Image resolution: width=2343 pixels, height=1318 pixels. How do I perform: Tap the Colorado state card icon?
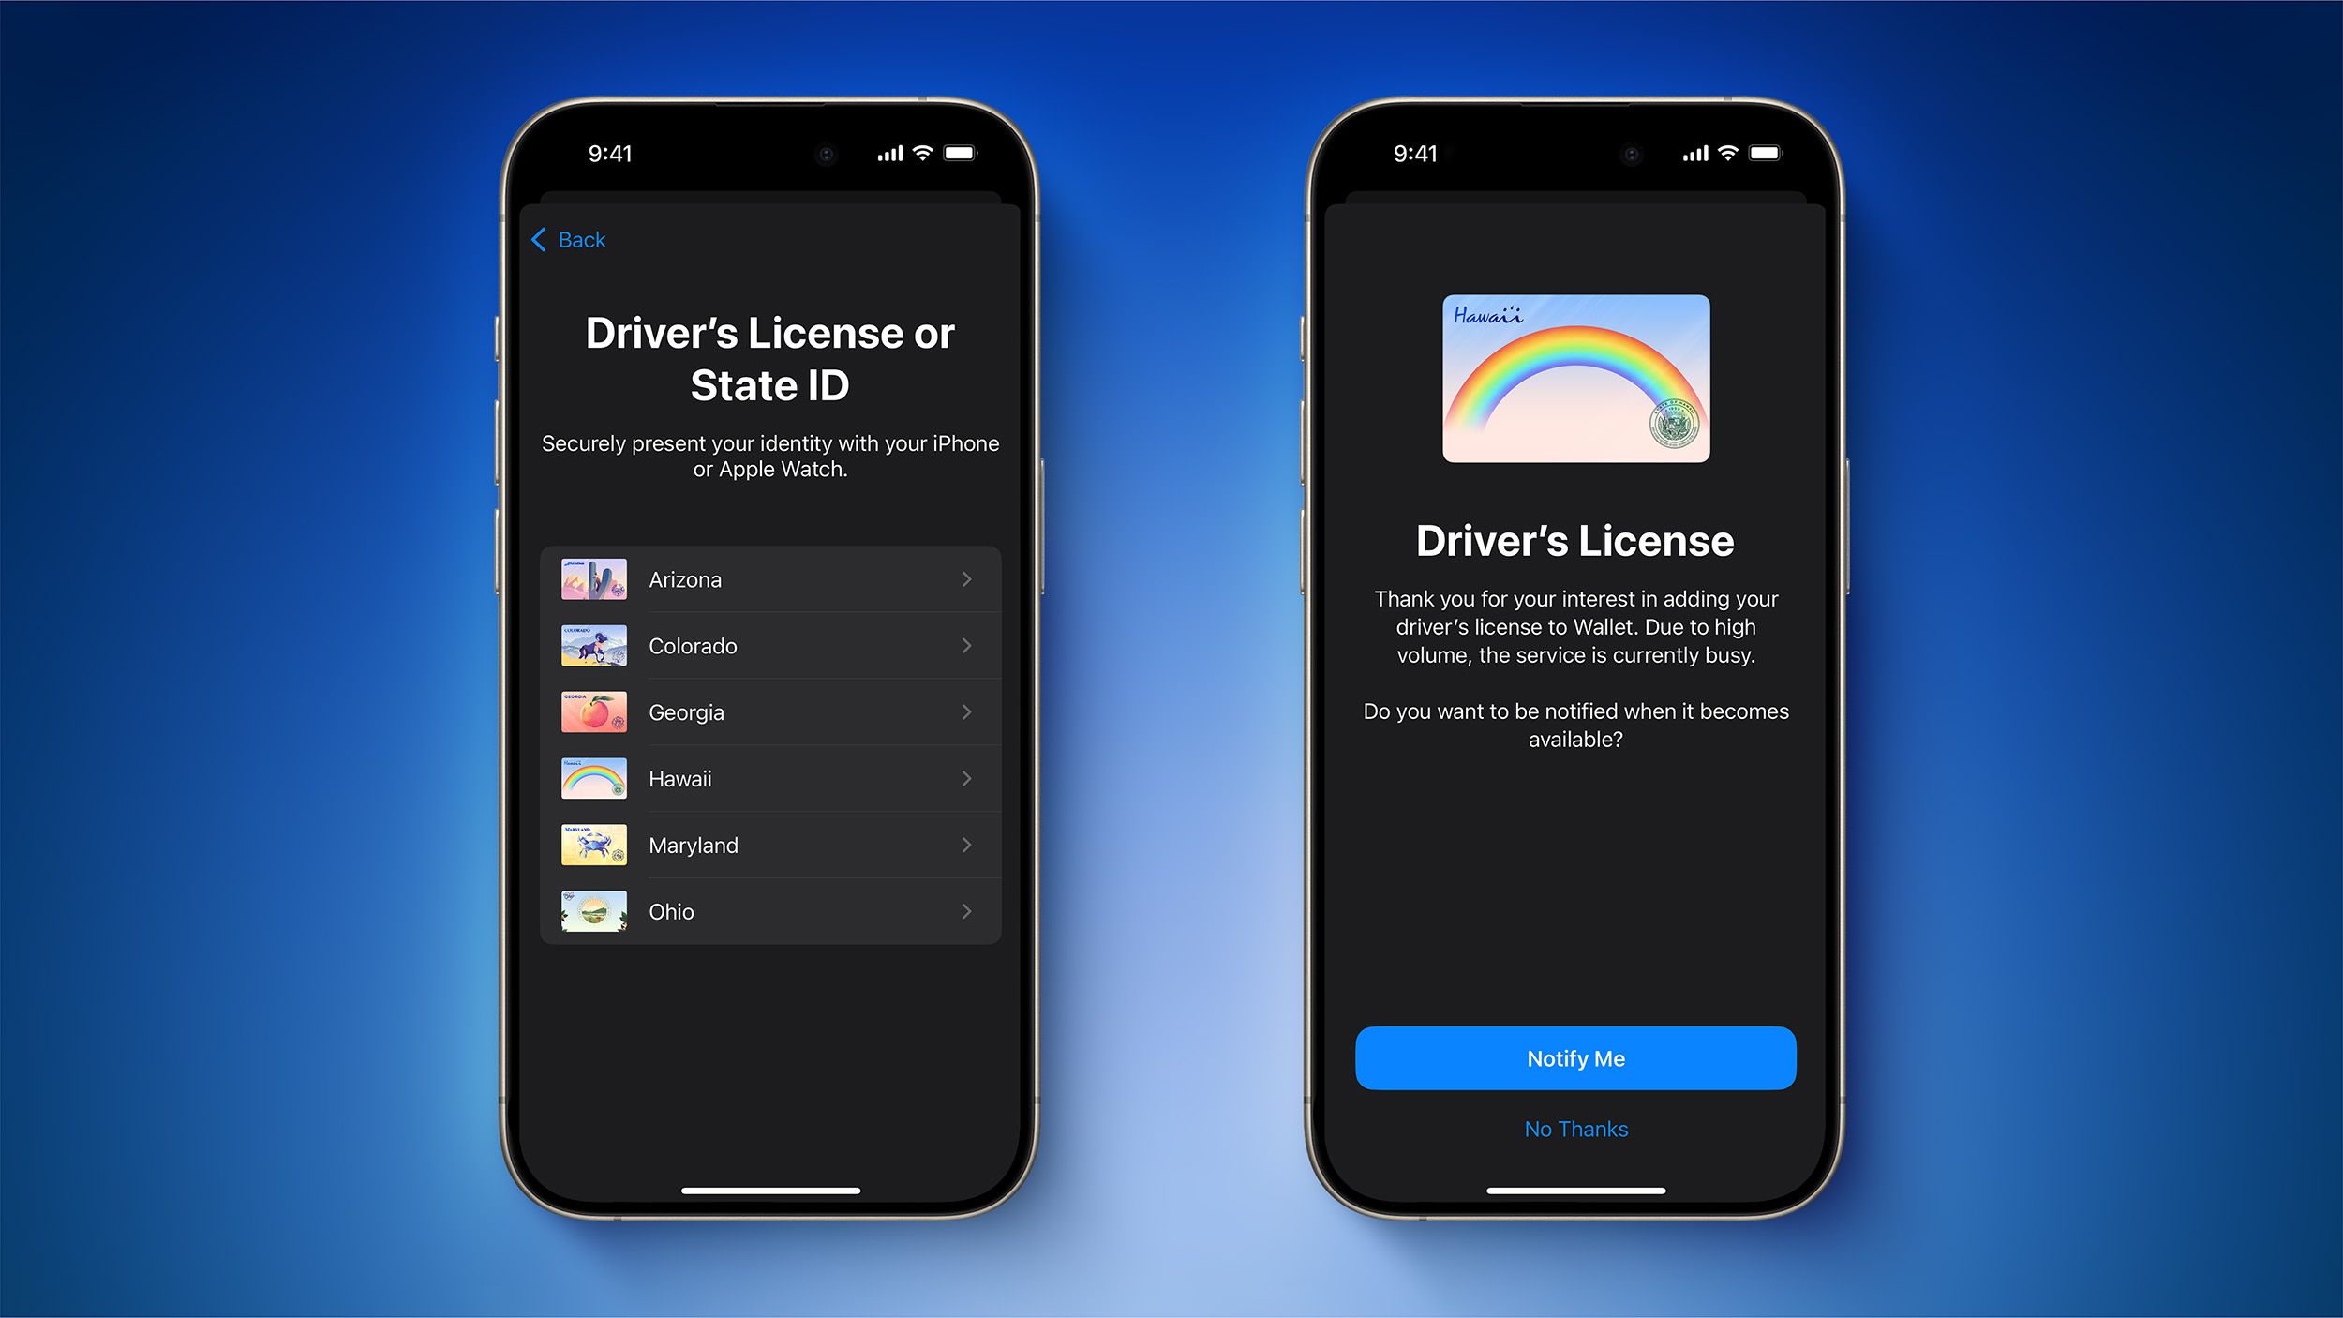click(x=592, y=645)
